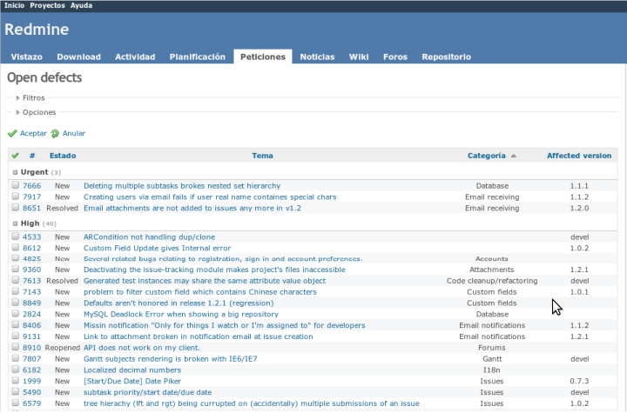Open 'Creating users via email fails' issue
Viewport: 627px width, 413px height.
[210, 197]
